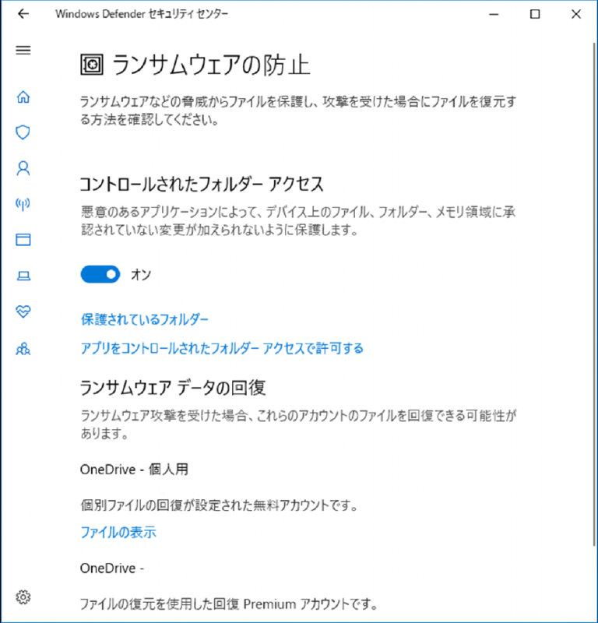
Task: Open the Home section icon
Action: click(23, 97)
